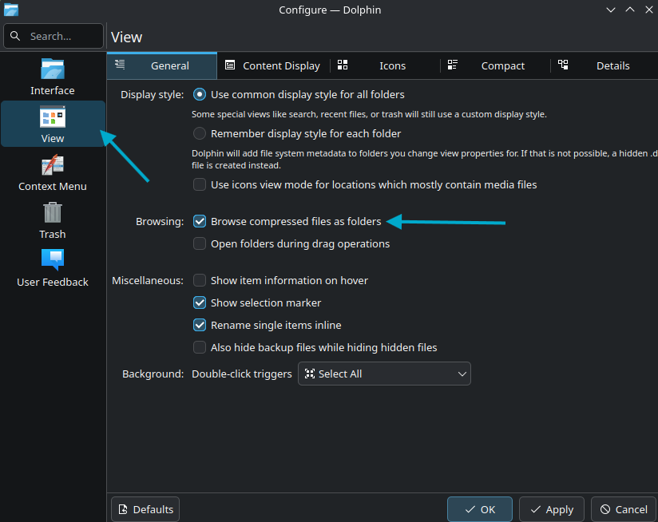This screenshot has width=658, height=522.
Task: Cancel the Configure dialog
Action: coord(623,509)
